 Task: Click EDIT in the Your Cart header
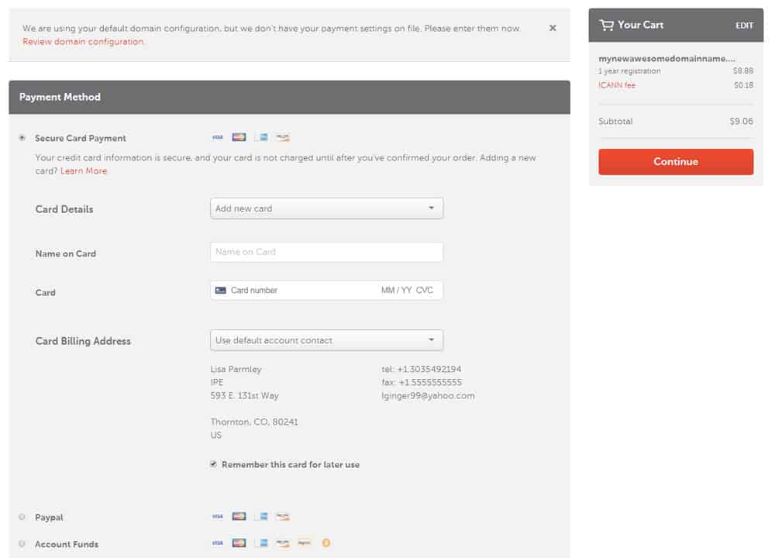point(744,26)
